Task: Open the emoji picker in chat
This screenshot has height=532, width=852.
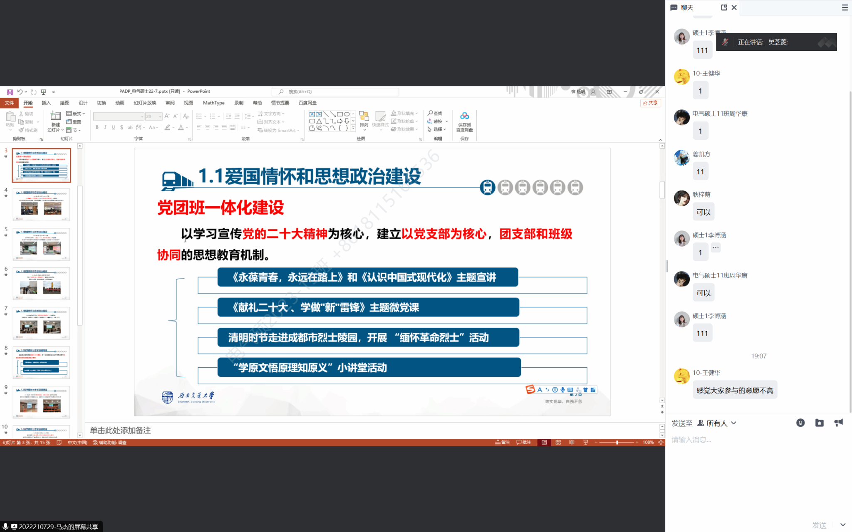Action: (x=800, y=423)
